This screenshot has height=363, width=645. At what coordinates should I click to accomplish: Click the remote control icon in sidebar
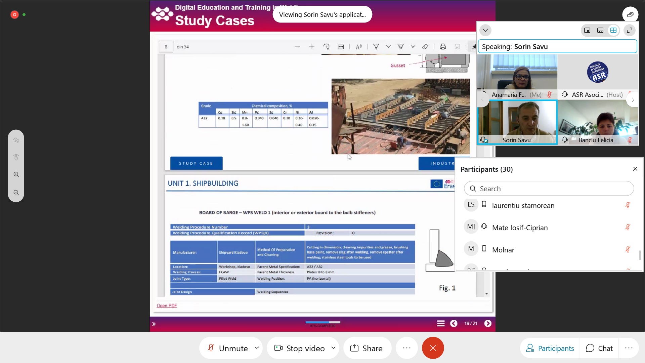(16, 157)
